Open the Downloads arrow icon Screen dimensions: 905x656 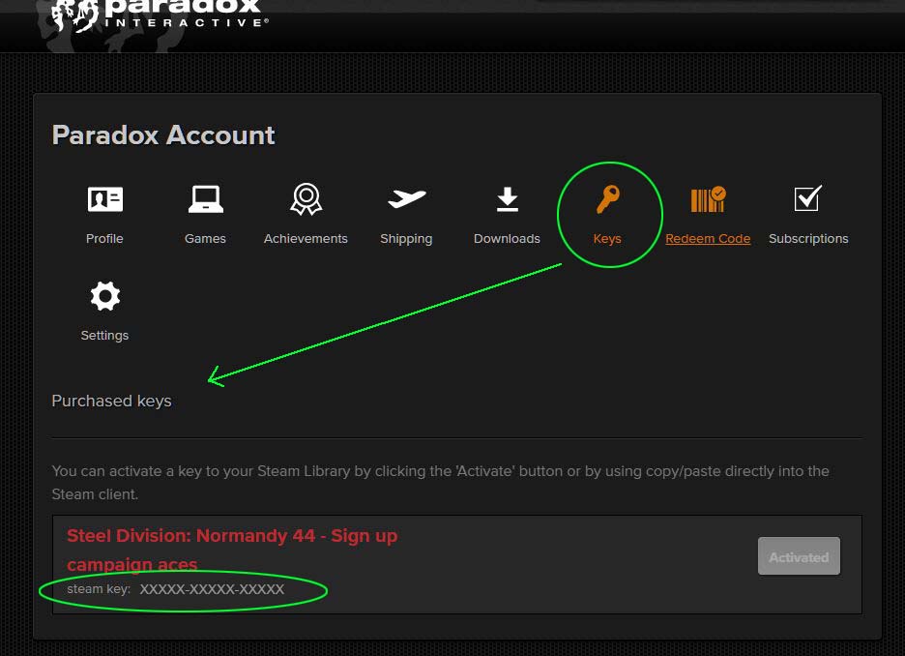tap(508, 199)
